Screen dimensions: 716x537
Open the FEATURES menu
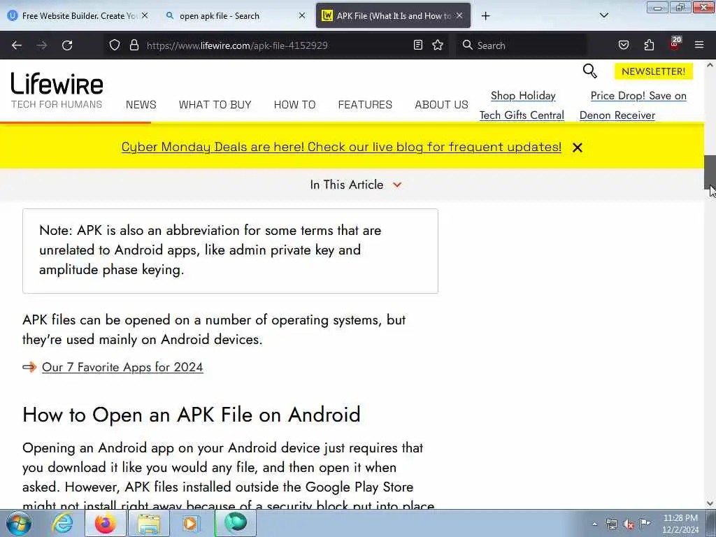365,105
